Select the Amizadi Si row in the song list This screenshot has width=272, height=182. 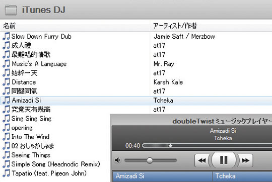(x=136, y=100)
